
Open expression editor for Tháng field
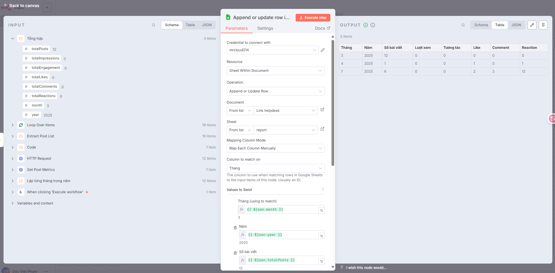pos(322,210)
